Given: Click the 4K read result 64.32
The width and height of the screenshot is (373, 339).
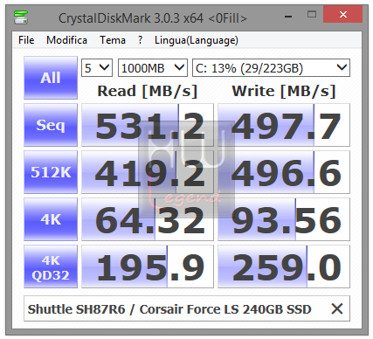Looking at the screenshot, I should tap(148, 219).
